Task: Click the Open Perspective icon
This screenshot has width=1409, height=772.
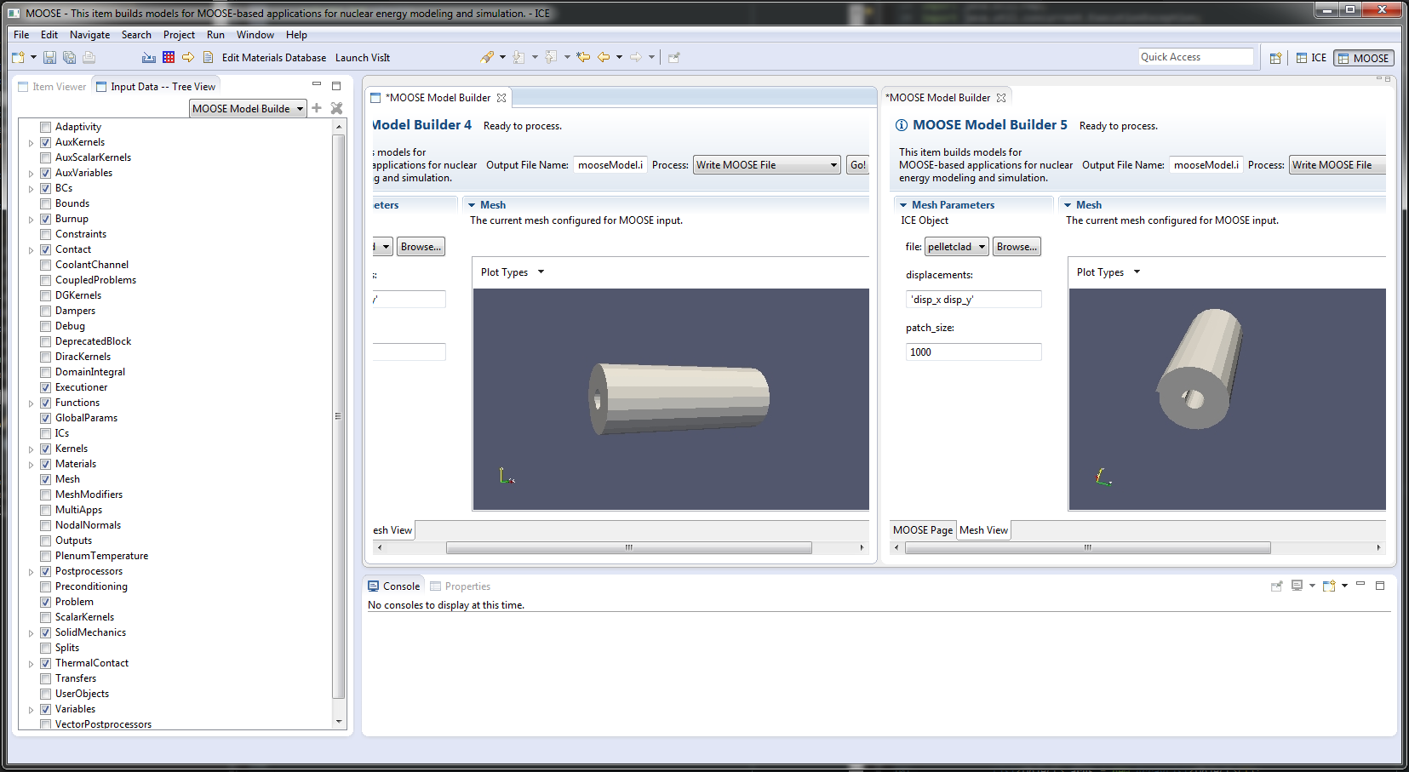Action: point(1275,58)
